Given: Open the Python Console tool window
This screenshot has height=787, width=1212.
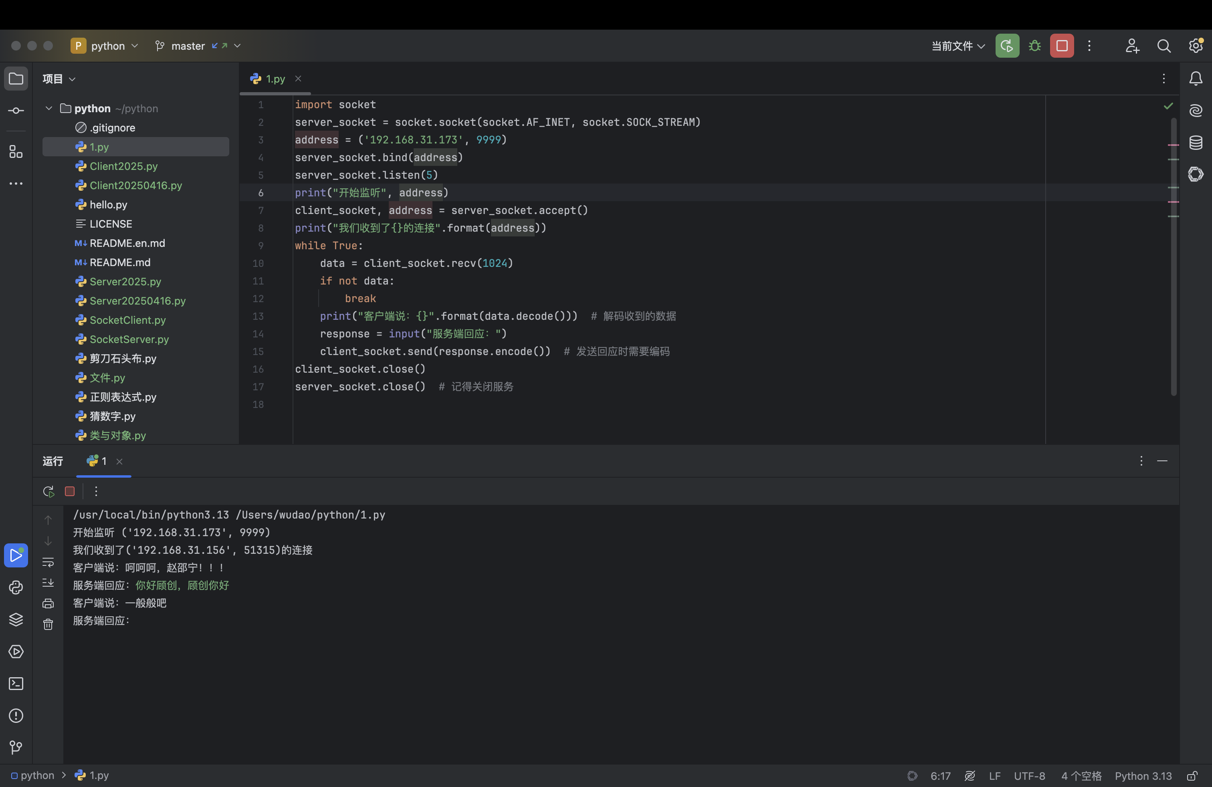Looking at the screenshot, I should pos(16,587).
